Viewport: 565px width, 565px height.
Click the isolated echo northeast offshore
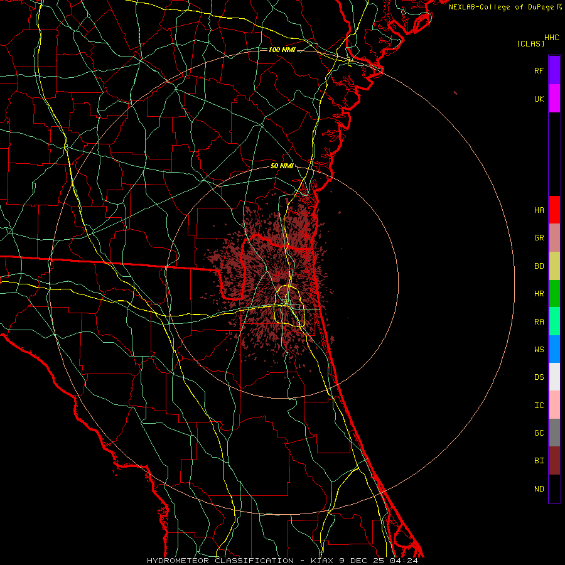pyautogui.click(x=456, y=93)
